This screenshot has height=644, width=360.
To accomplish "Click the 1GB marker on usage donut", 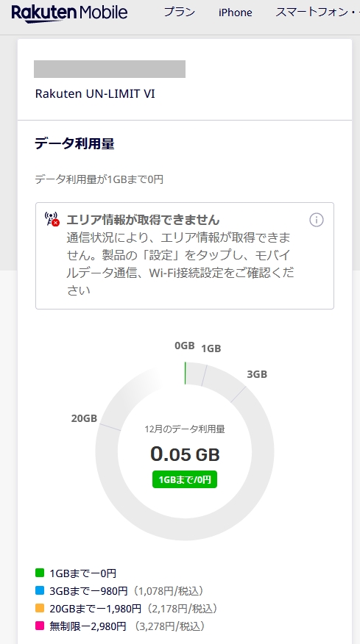I will tap(211, 348).
